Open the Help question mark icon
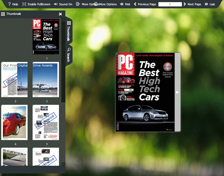Screen dimensions: 224x176 (x=10, y=4)
